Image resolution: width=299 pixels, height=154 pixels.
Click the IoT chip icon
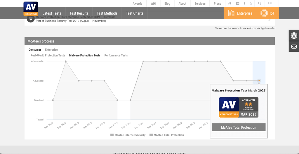(264, 13)
